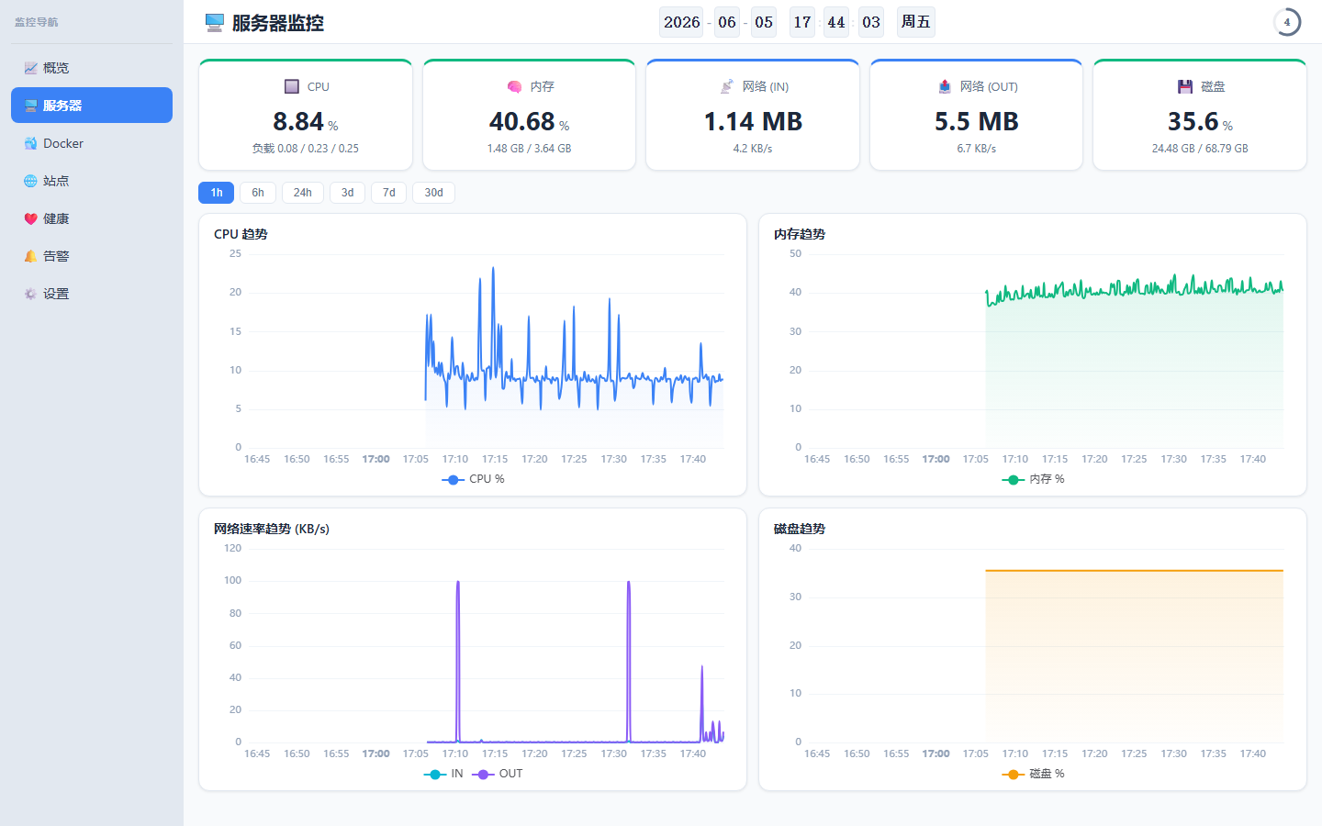Open the 健康 page
Image resolution: width=1322 pixels, height=826 pixels.
[92, 218]
